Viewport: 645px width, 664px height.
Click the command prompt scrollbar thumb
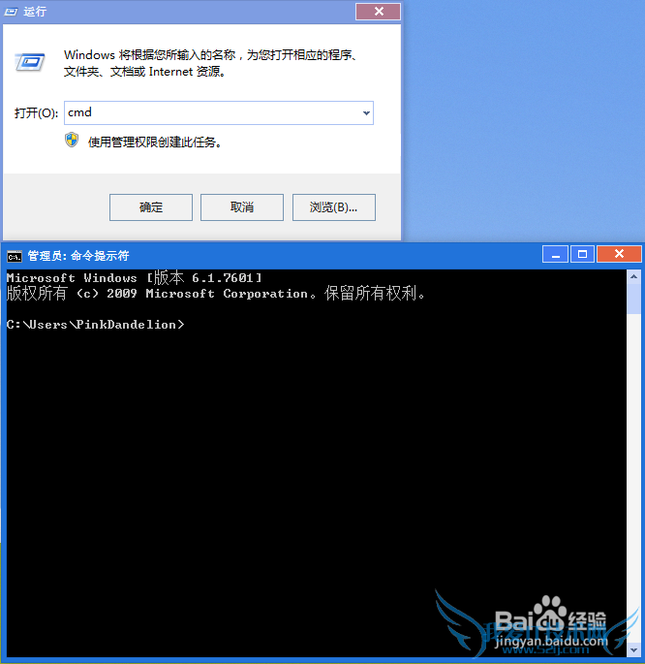click(633, 299)
